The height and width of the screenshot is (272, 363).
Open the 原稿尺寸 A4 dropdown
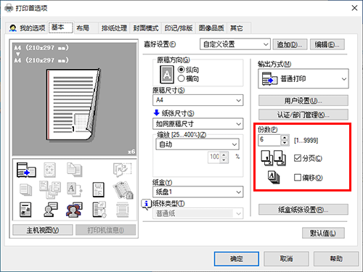(197, 100)
